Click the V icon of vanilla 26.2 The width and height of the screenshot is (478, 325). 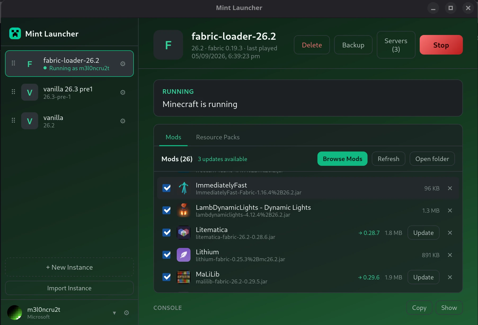click(x=30, y=121)
